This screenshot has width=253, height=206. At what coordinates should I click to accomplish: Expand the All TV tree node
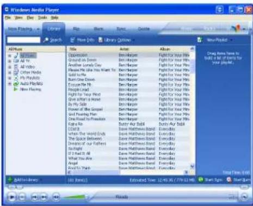click(x=10, y=61)
